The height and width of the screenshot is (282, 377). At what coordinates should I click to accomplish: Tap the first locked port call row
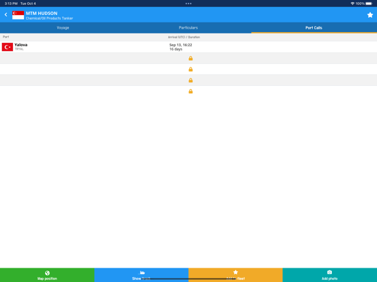tap(188, 59)
